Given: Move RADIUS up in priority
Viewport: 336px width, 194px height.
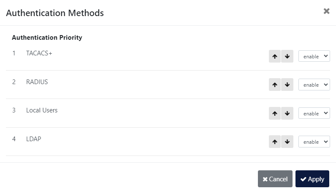Looking at the screenshot, I should click(x=275, y=85).
